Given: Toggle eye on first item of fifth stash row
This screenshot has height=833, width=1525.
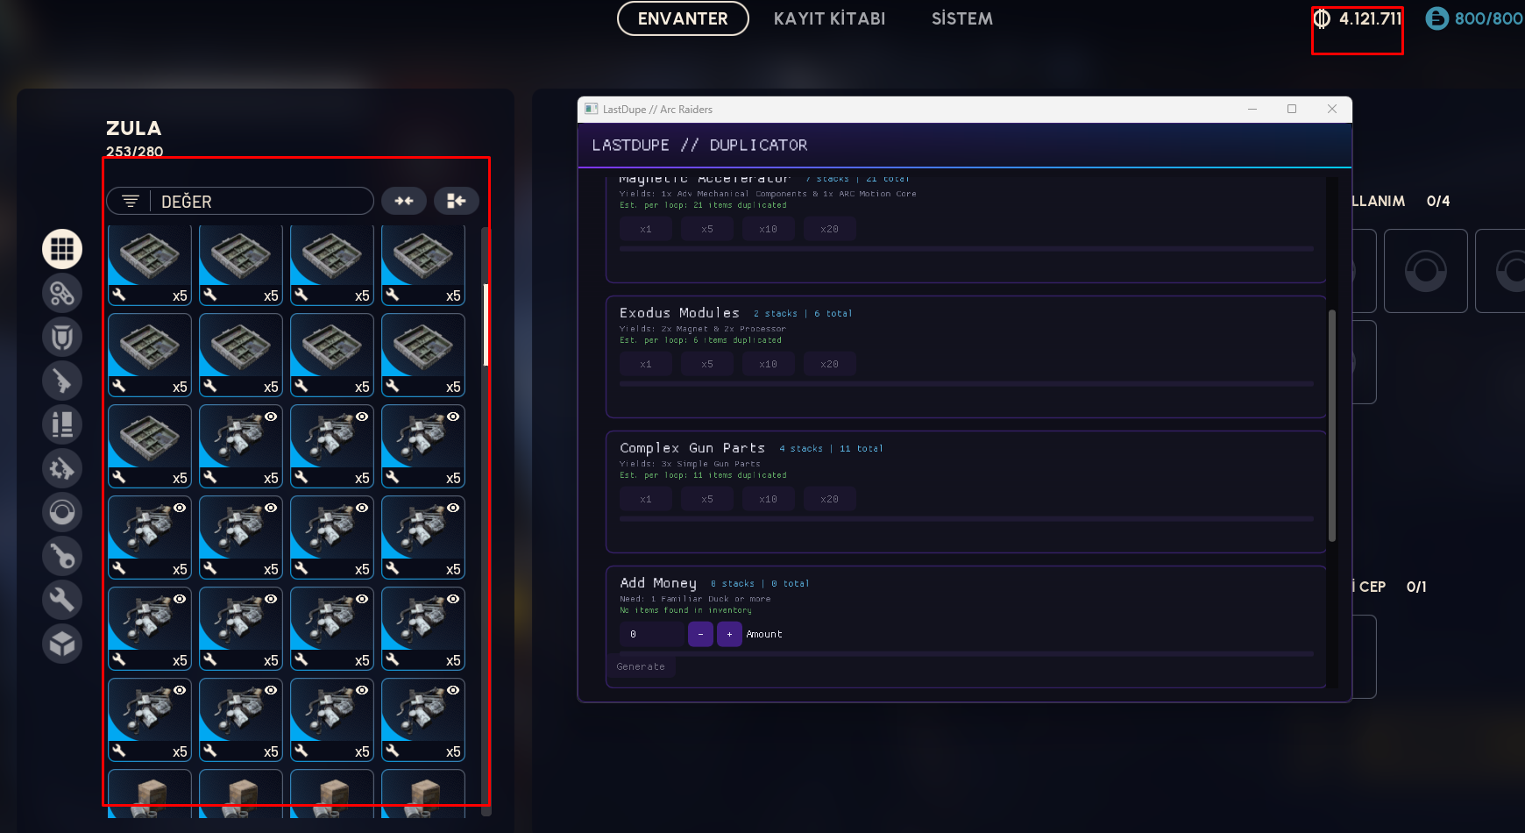Looking at the screenshot, I should [180, 599].
